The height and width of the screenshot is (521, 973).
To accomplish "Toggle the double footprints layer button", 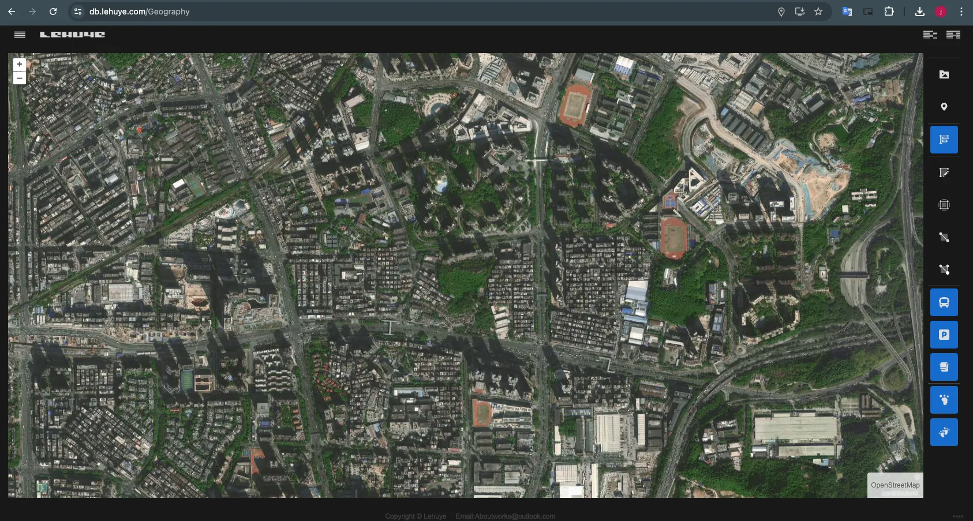I will 944,432.
